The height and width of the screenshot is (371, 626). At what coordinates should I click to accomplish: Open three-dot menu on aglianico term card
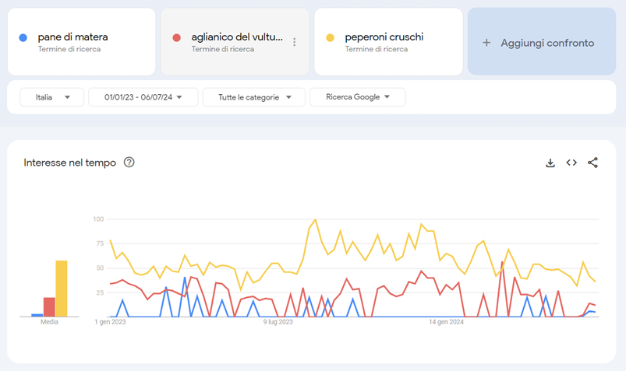pyautogui.click(x=294, y=42)
